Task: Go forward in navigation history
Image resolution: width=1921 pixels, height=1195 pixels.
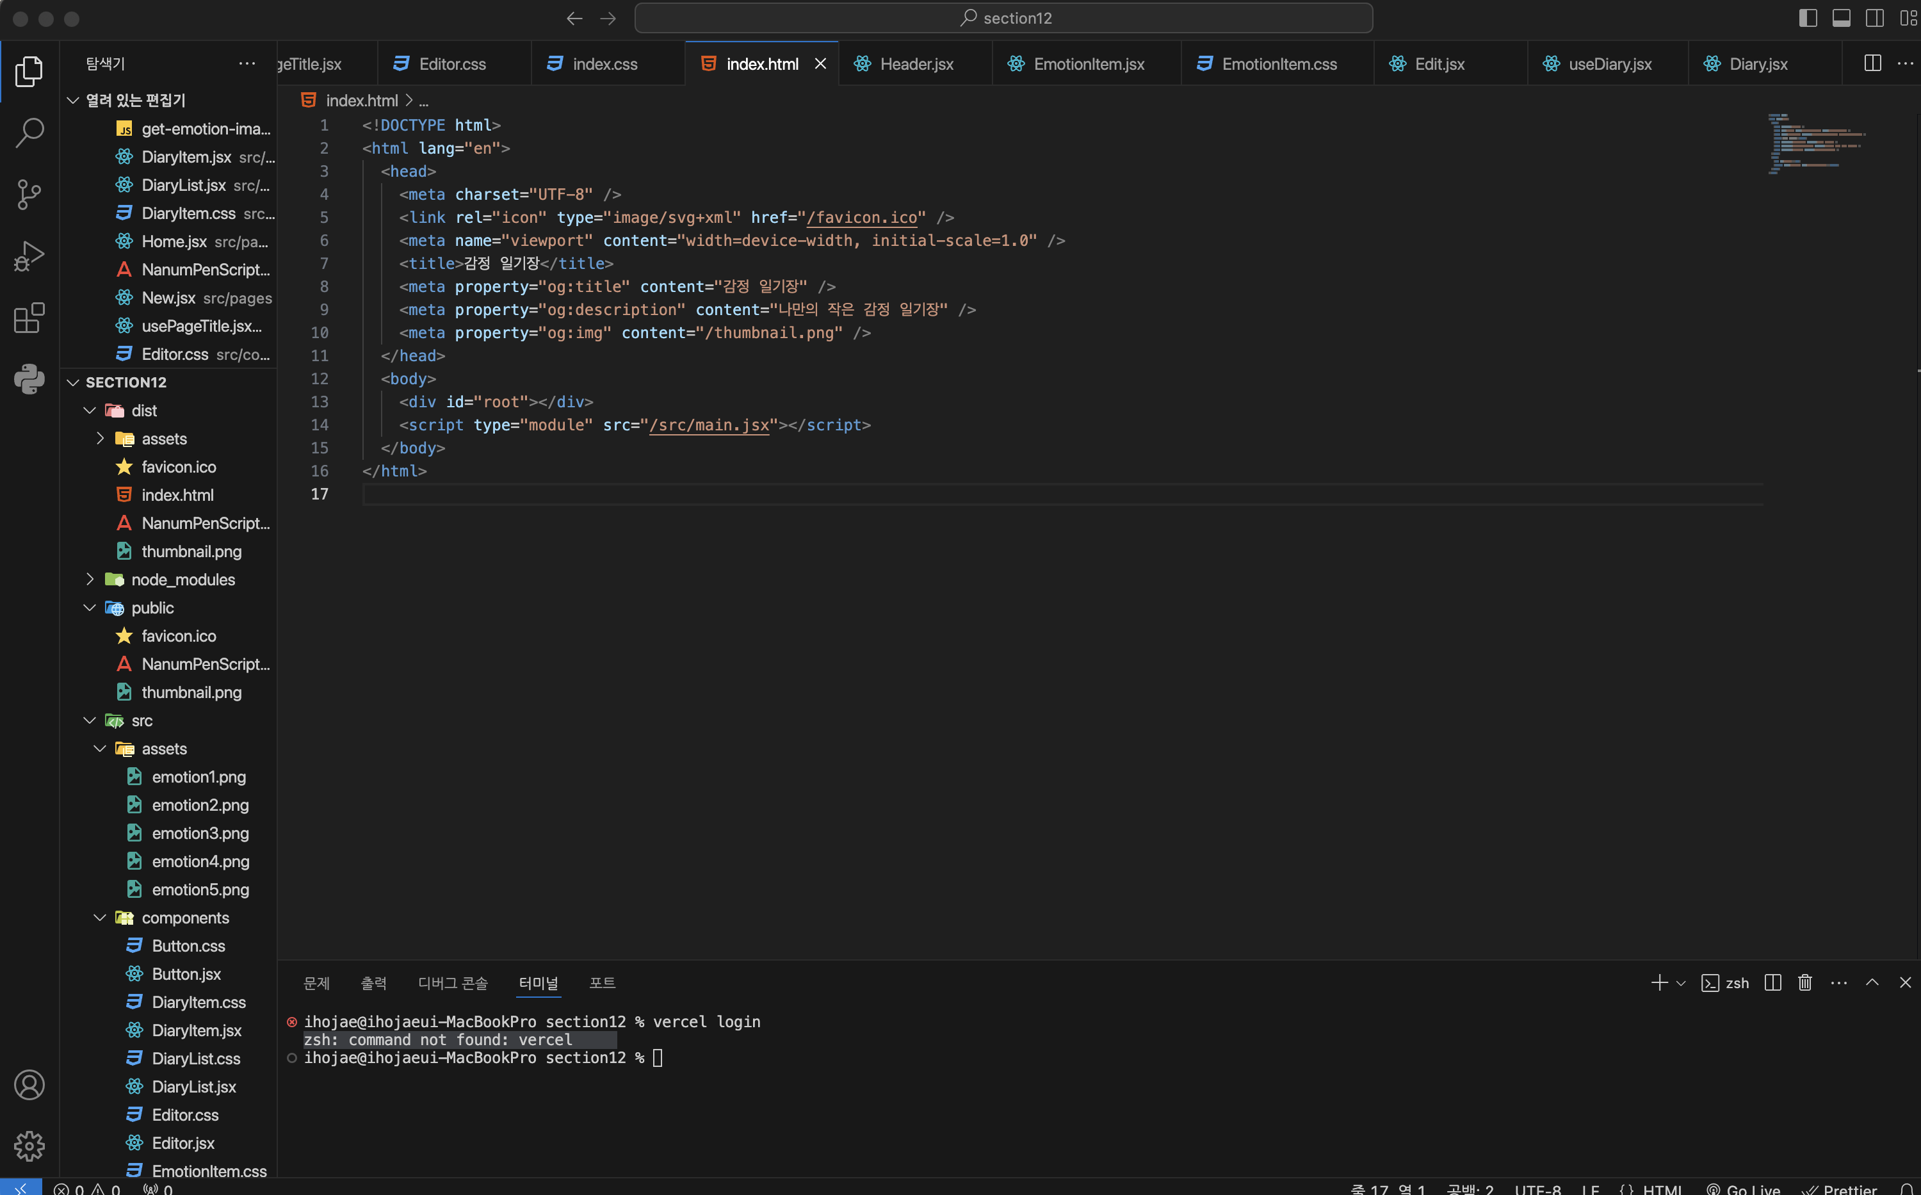Action: (x=608, y=18)
